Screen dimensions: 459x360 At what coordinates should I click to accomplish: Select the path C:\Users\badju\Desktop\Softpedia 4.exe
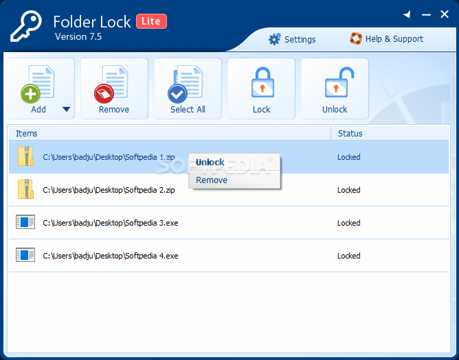tap(111, 256)
